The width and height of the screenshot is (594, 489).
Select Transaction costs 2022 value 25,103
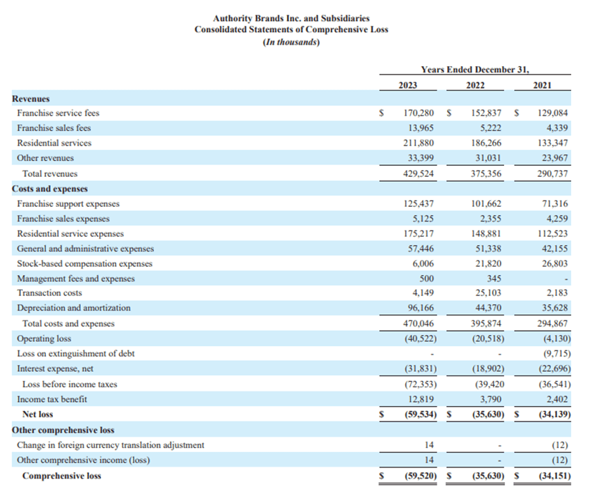tap(488, 293)
